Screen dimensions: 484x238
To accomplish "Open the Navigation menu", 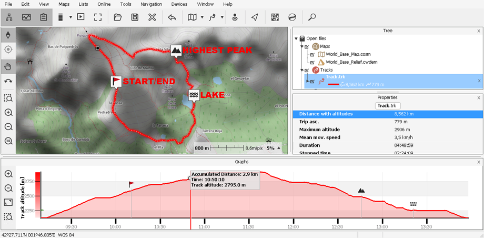I will coord(151,4).
